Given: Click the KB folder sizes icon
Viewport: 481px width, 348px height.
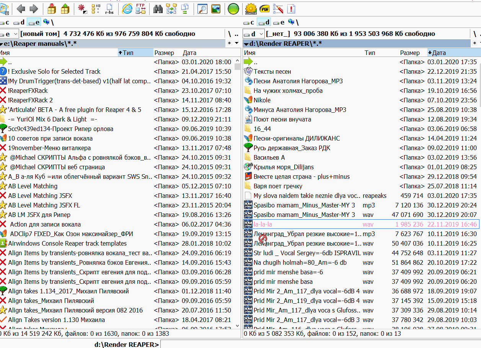Looking at the screenshot, I should [x=96, y=8].
